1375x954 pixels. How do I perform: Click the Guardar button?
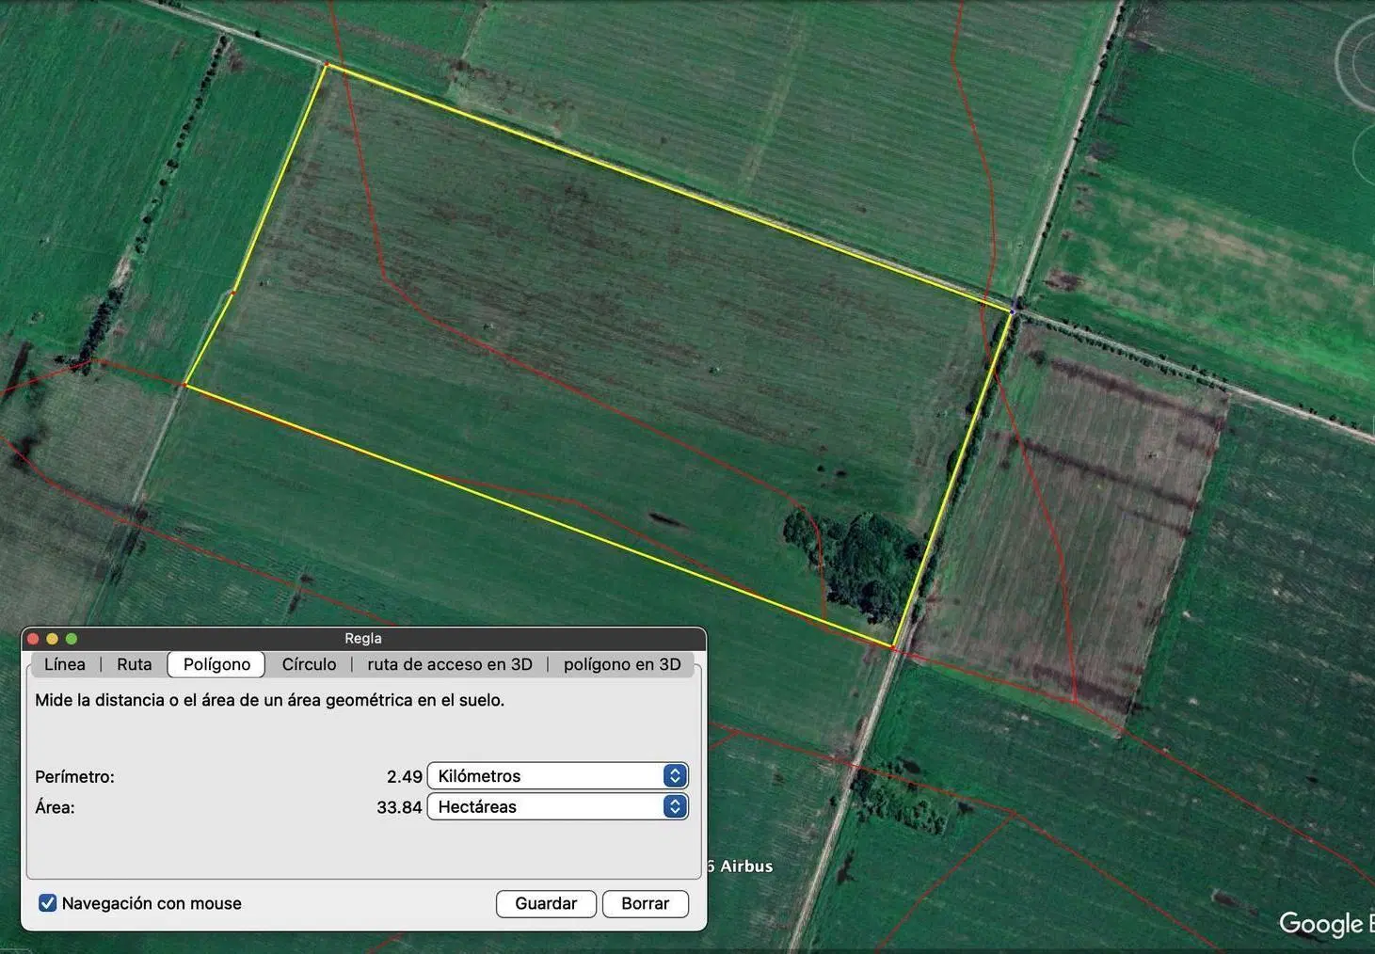point(546,903)
